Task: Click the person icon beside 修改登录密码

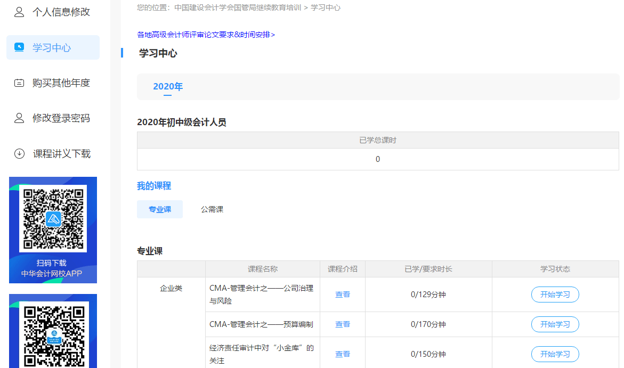Action: tap(19, 118)
